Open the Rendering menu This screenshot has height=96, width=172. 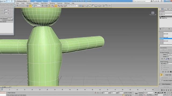(52, 3)
